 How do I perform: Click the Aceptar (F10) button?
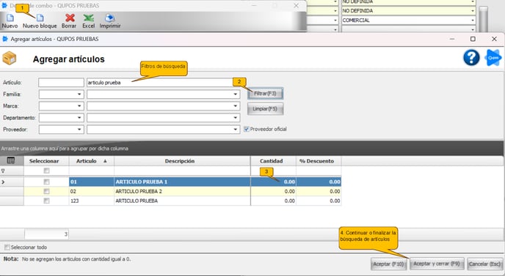(388, 264)
